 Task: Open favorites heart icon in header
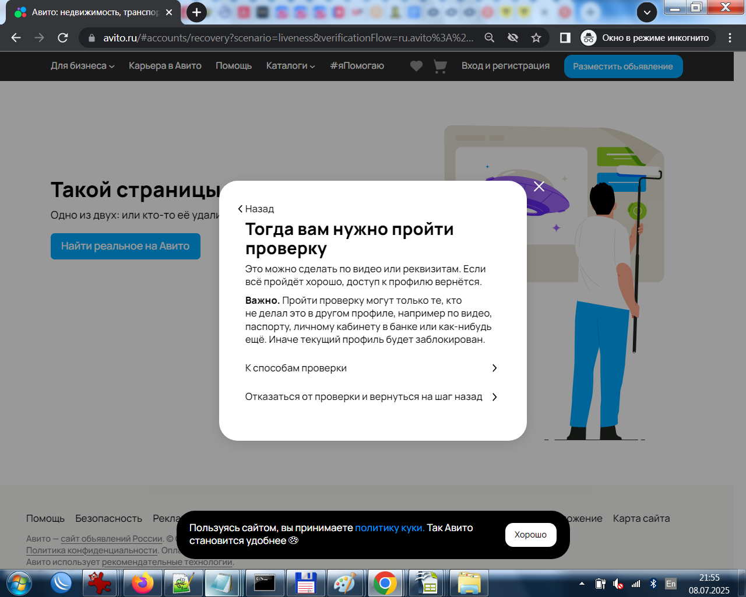click(x=416, y=66)
